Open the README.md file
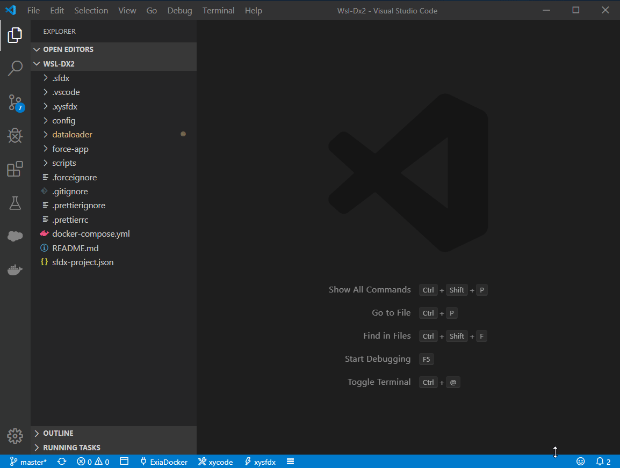The width and height of the screenshot is (620, 468). tap(113, 248)
